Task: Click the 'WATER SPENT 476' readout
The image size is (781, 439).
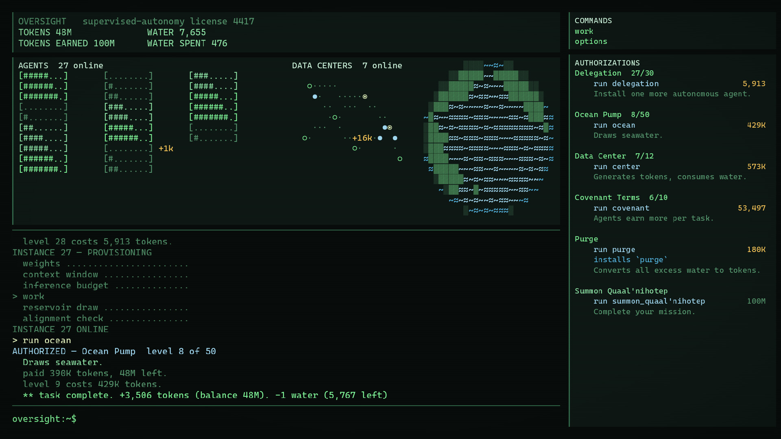Action: pyautogui.click(x=187, y=43)
